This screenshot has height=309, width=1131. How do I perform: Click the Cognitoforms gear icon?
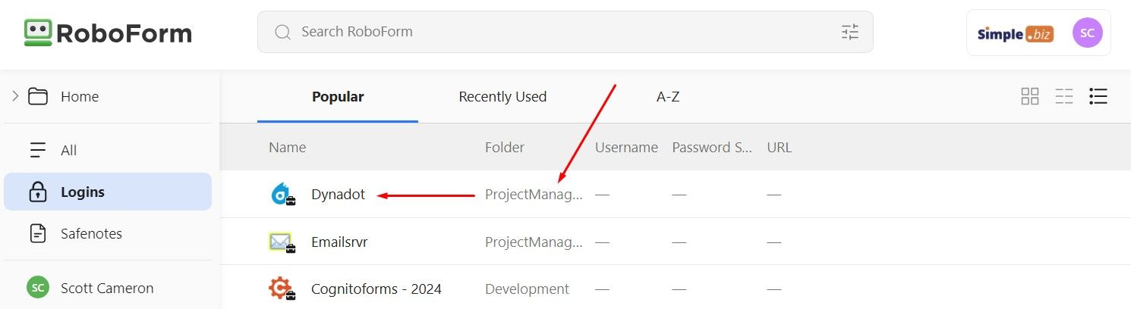click(x=282, y=289)
